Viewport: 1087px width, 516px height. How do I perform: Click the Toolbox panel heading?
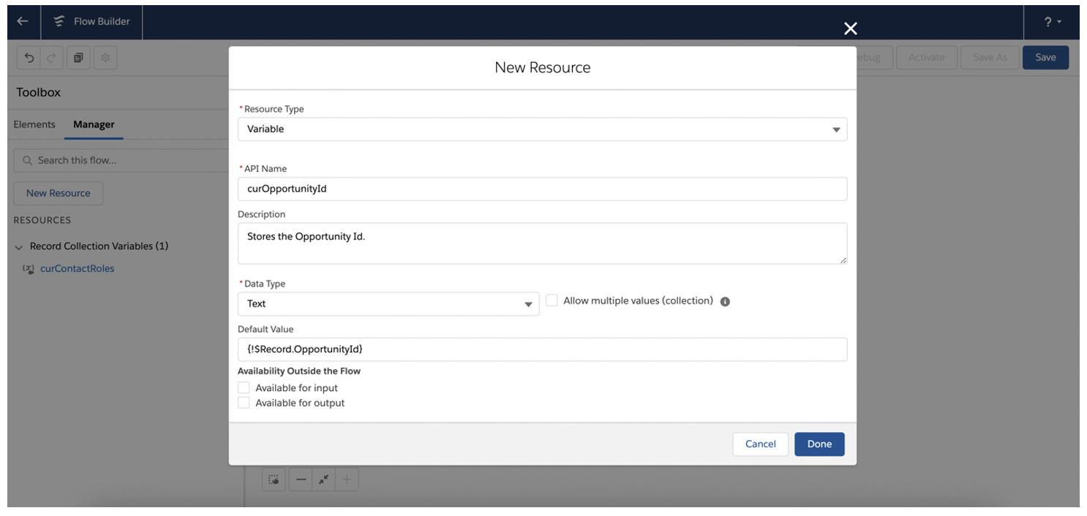pyautogui.click(x=39, y=92)
